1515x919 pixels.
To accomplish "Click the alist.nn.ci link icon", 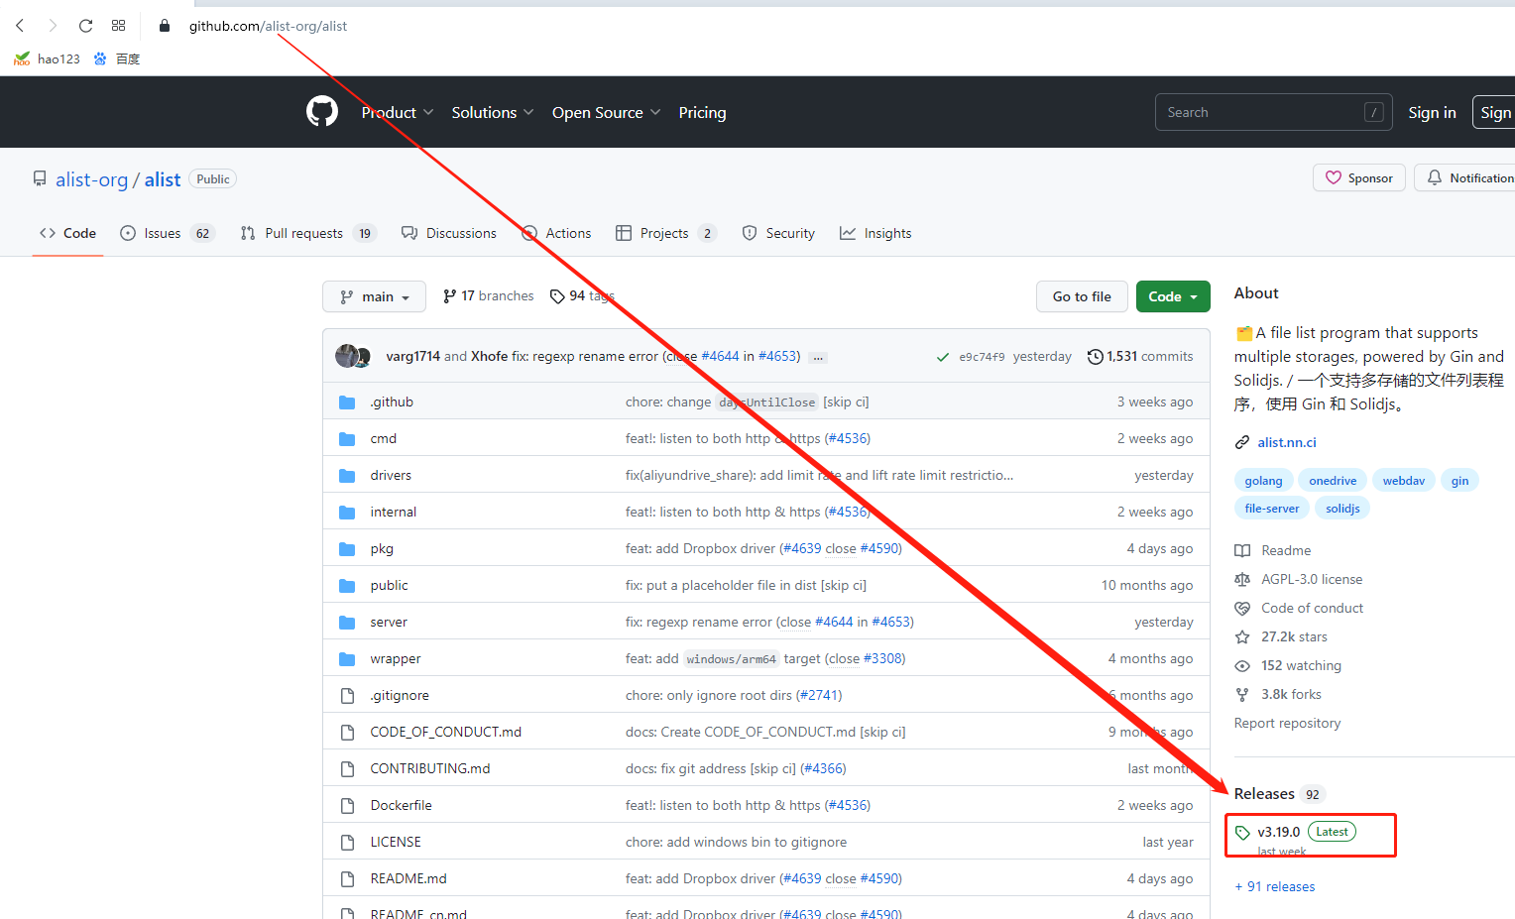I will pyautogui.click(x=1242, y=442).
